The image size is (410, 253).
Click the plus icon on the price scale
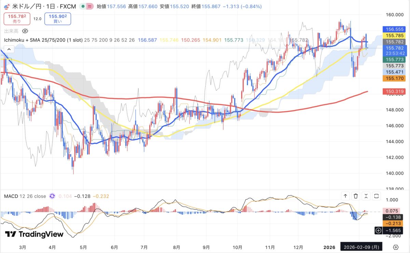click(378, 230)
